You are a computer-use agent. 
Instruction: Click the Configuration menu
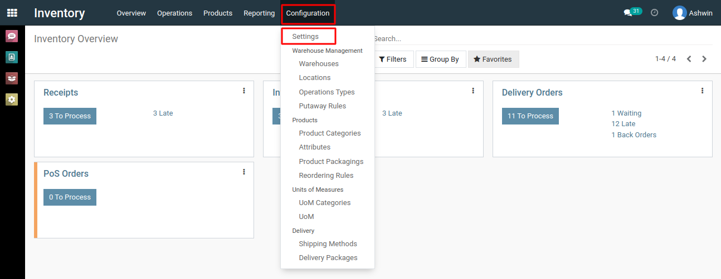[308, 13]
